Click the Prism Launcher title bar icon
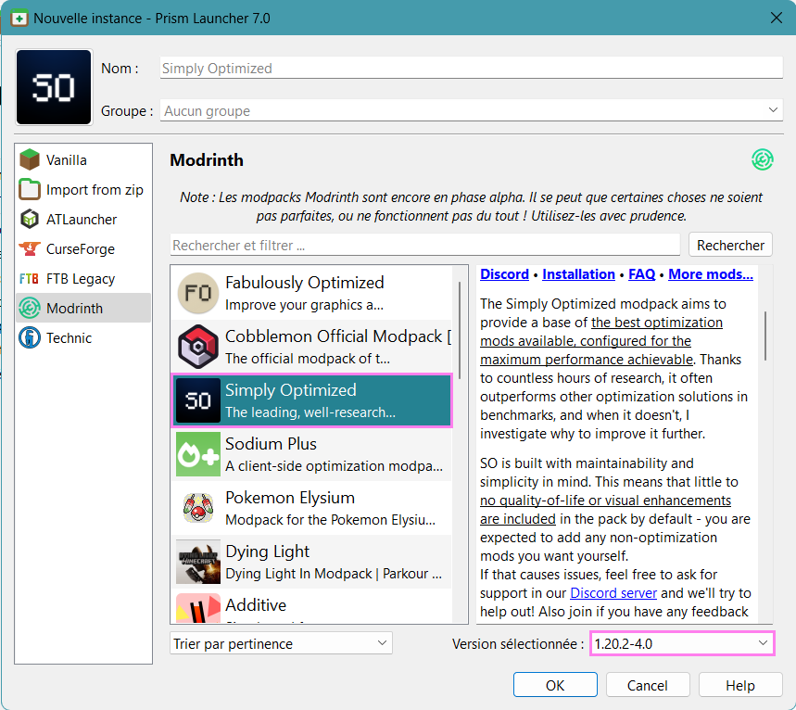 click(x=19, y=19)
